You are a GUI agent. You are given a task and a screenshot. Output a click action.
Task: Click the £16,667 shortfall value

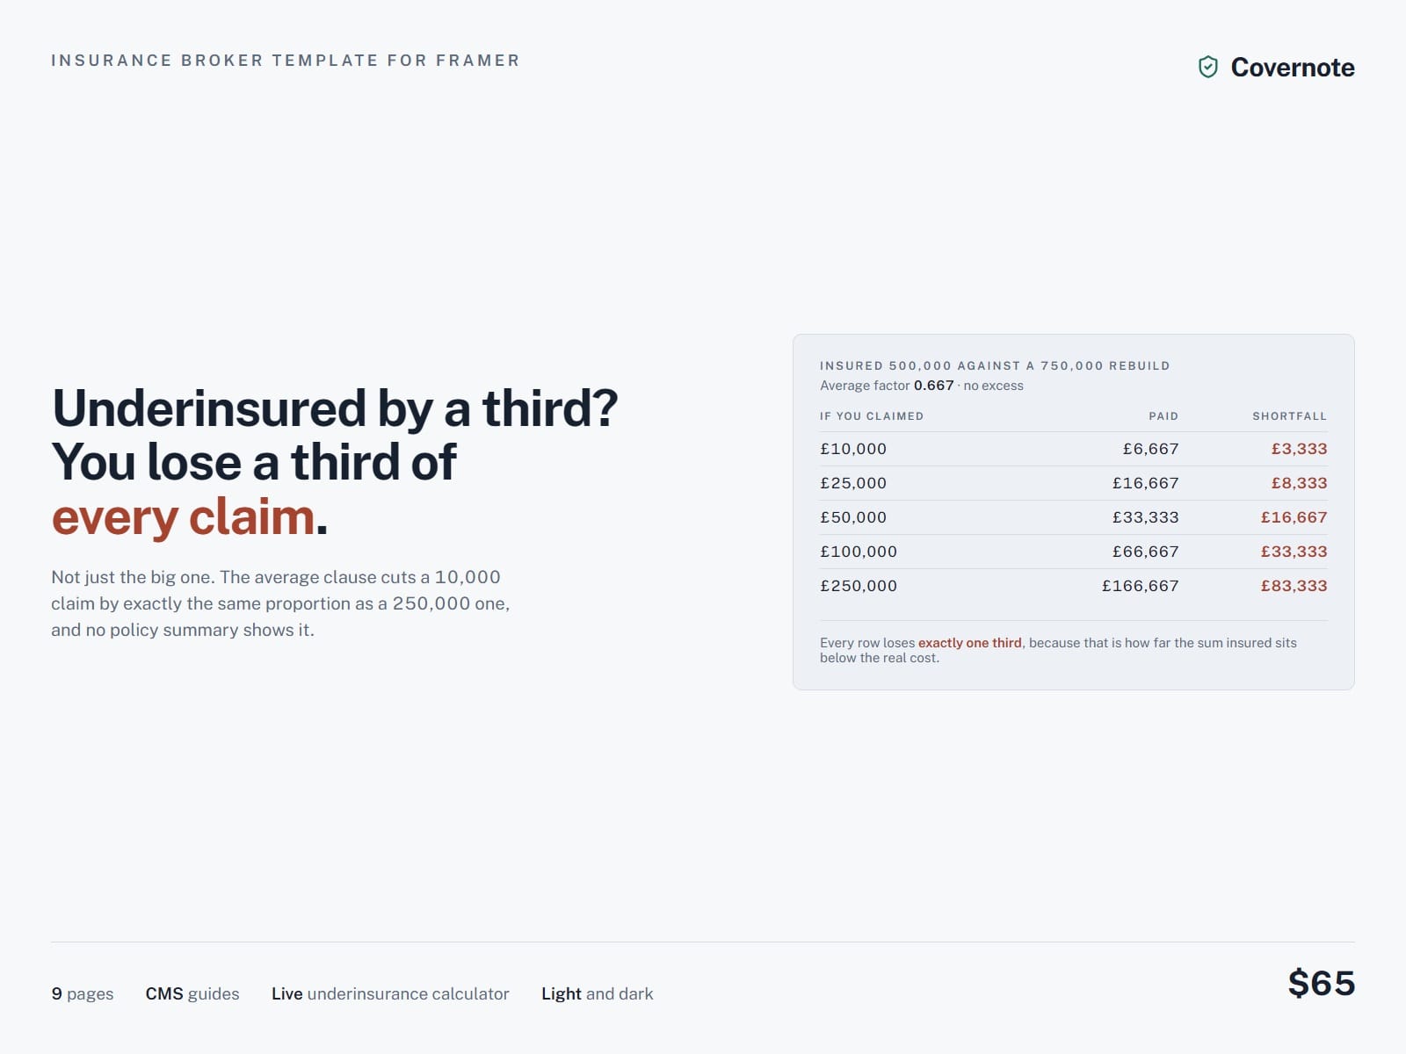(x=1294, y=517)
